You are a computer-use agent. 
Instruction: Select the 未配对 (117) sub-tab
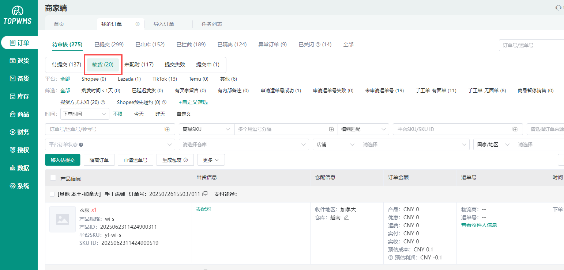(x=139, y=65)
